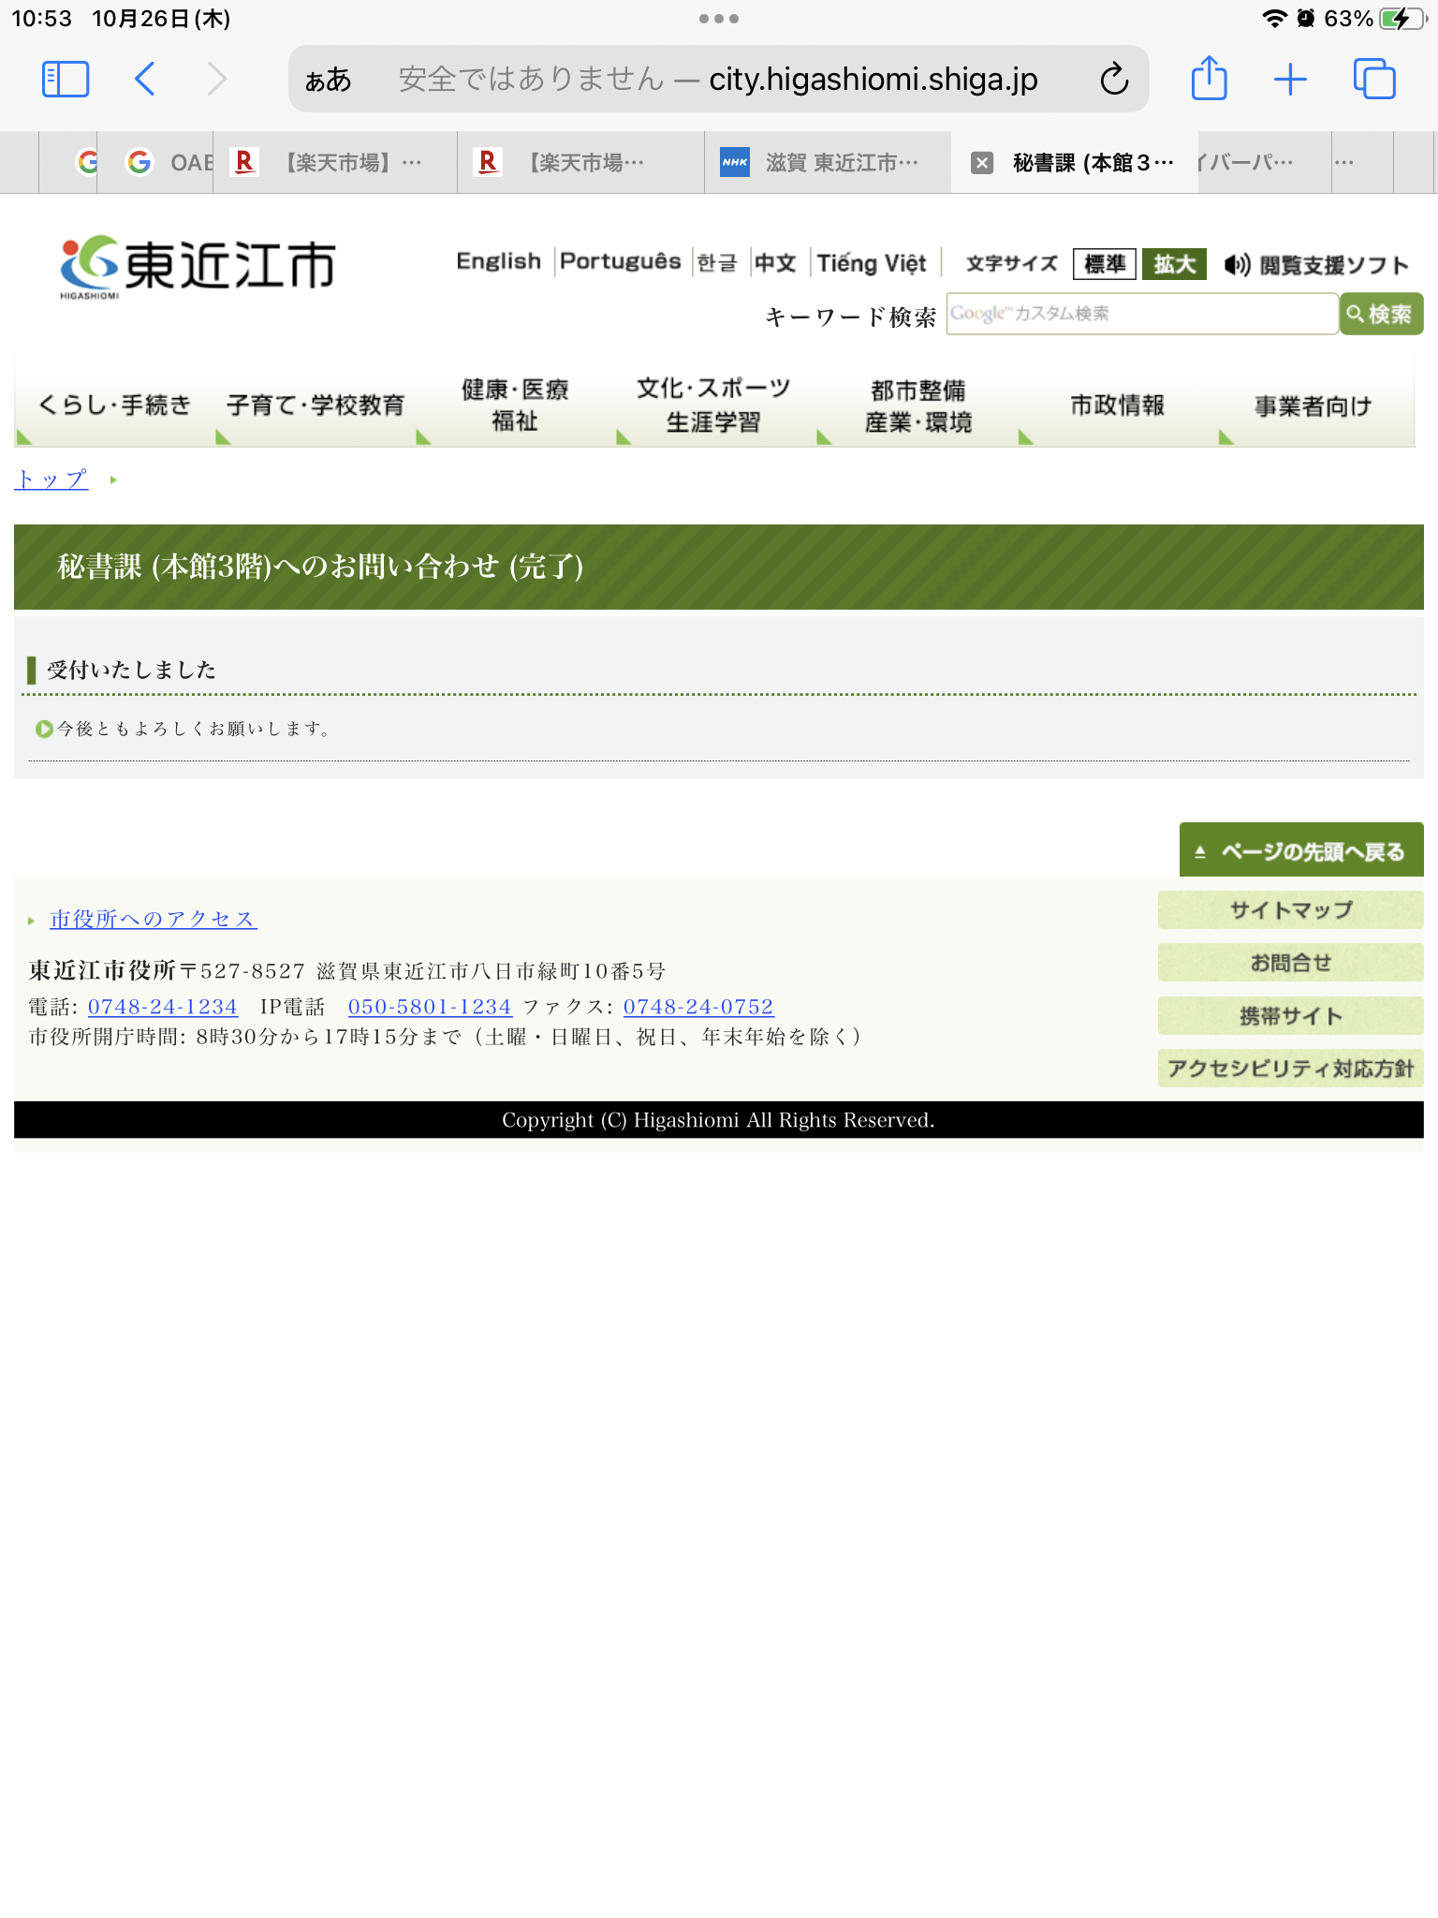Viewport: 1438px width, 1918px height.
Task: Click the 受付いたしました heading
Action: 132,670
